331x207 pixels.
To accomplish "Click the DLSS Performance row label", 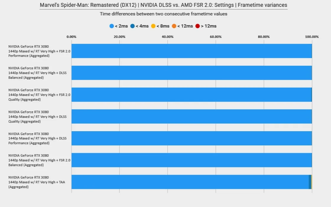I will [37, 138].
